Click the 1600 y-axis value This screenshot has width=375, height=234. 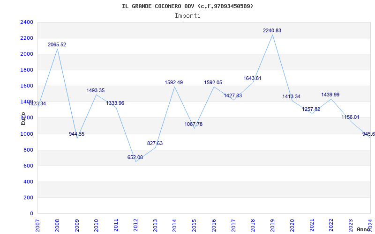coord(27,86)
